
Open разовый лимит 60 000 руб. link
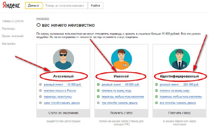121,84
